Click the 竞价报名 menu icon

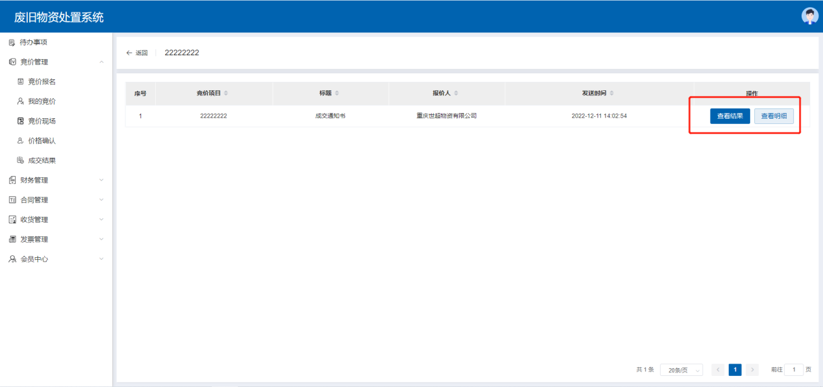pos(20,82)
